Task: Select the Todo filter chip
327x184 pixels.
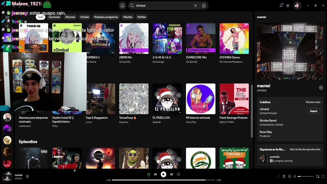Action: (41, 17)
